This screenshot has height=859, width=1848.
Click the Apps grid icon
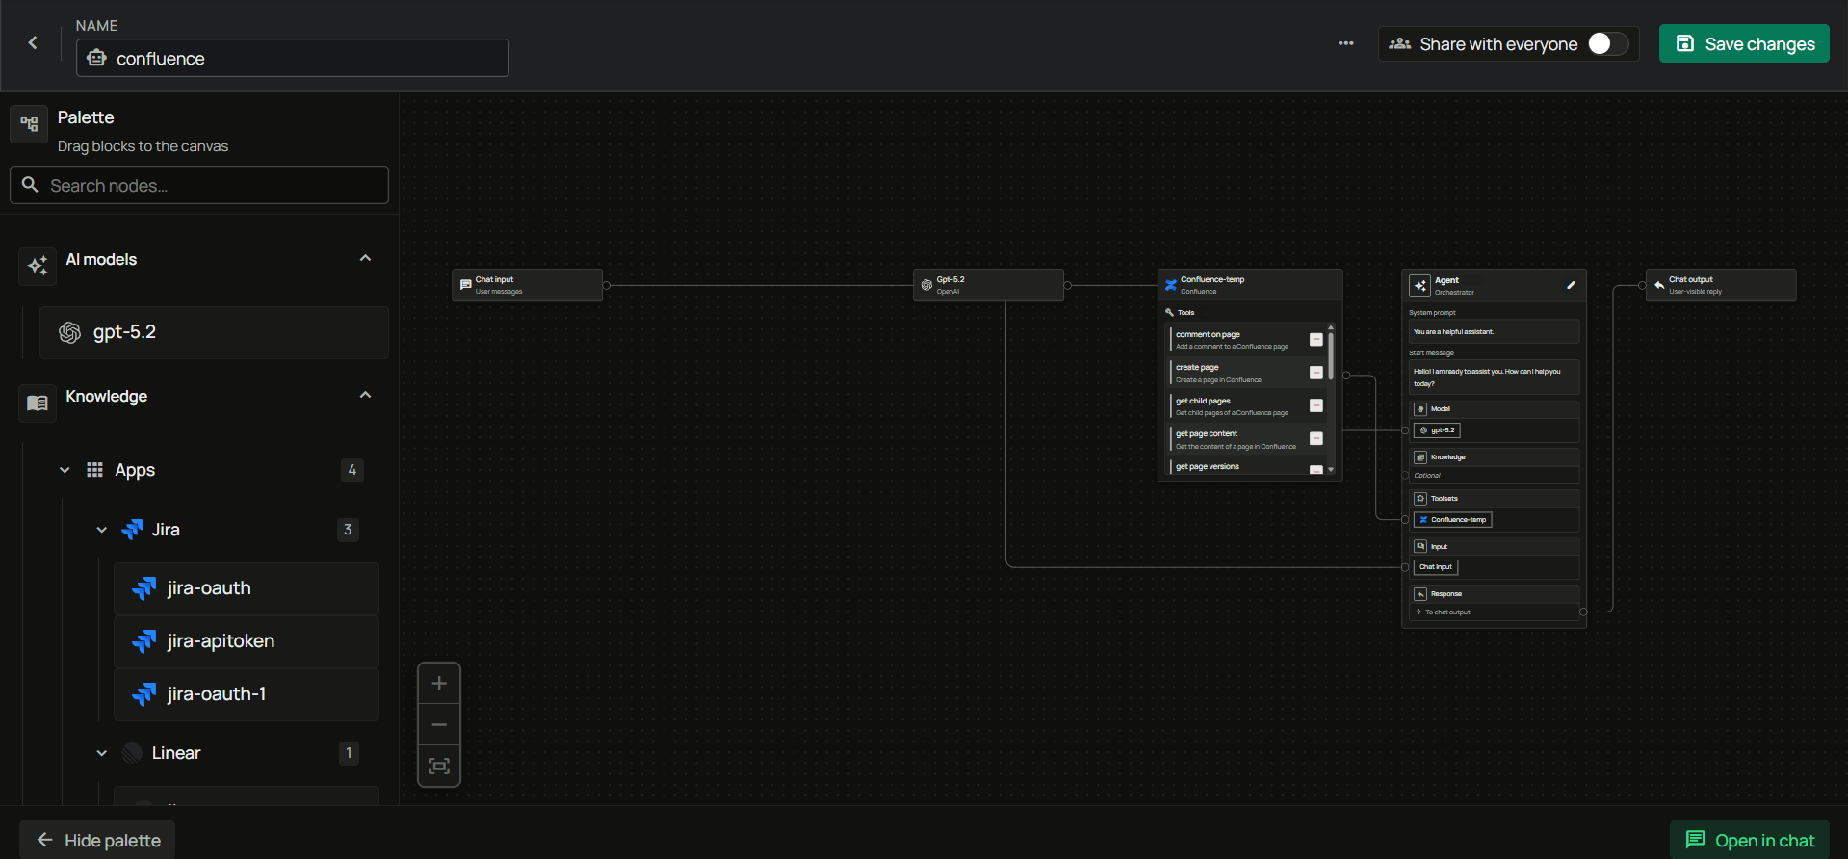94,470
